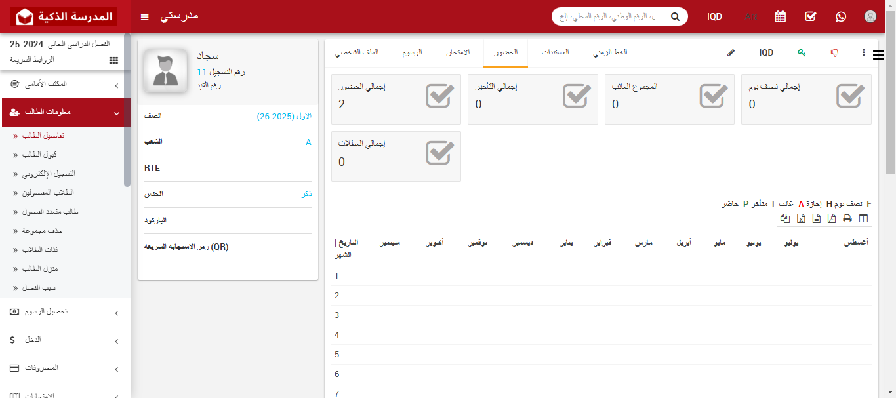Expand the المكتب الأمامي sidebar menu
The image size is (896, 398).
[x=66, y=85]
